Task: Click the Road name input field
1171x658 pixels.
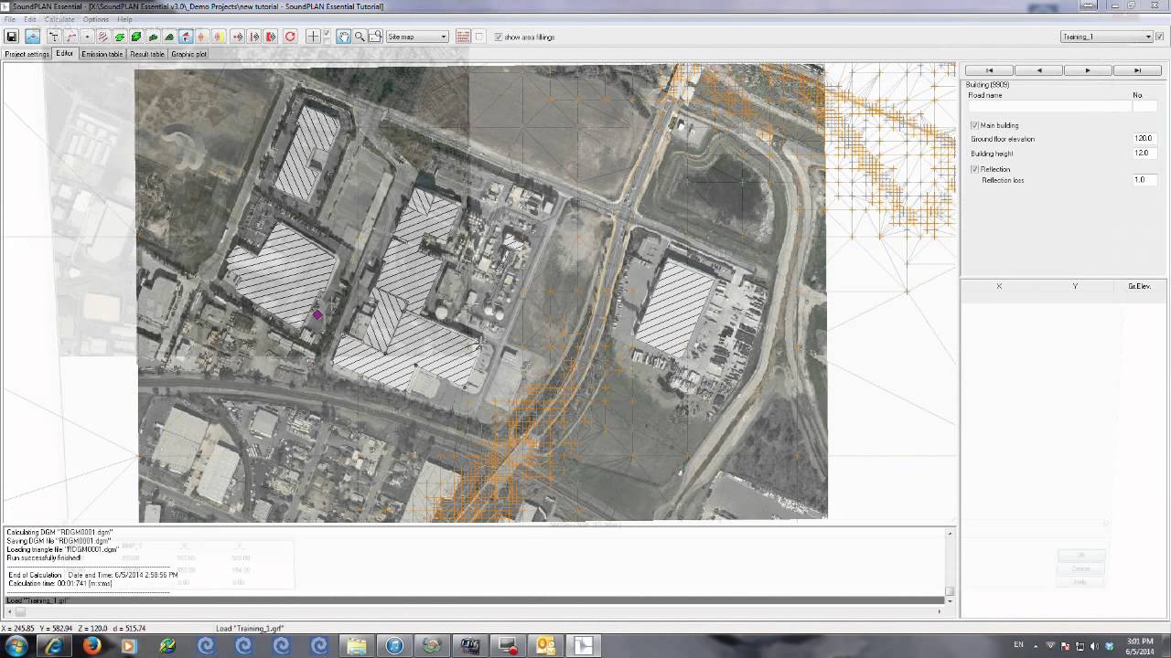Action: 1049,107
